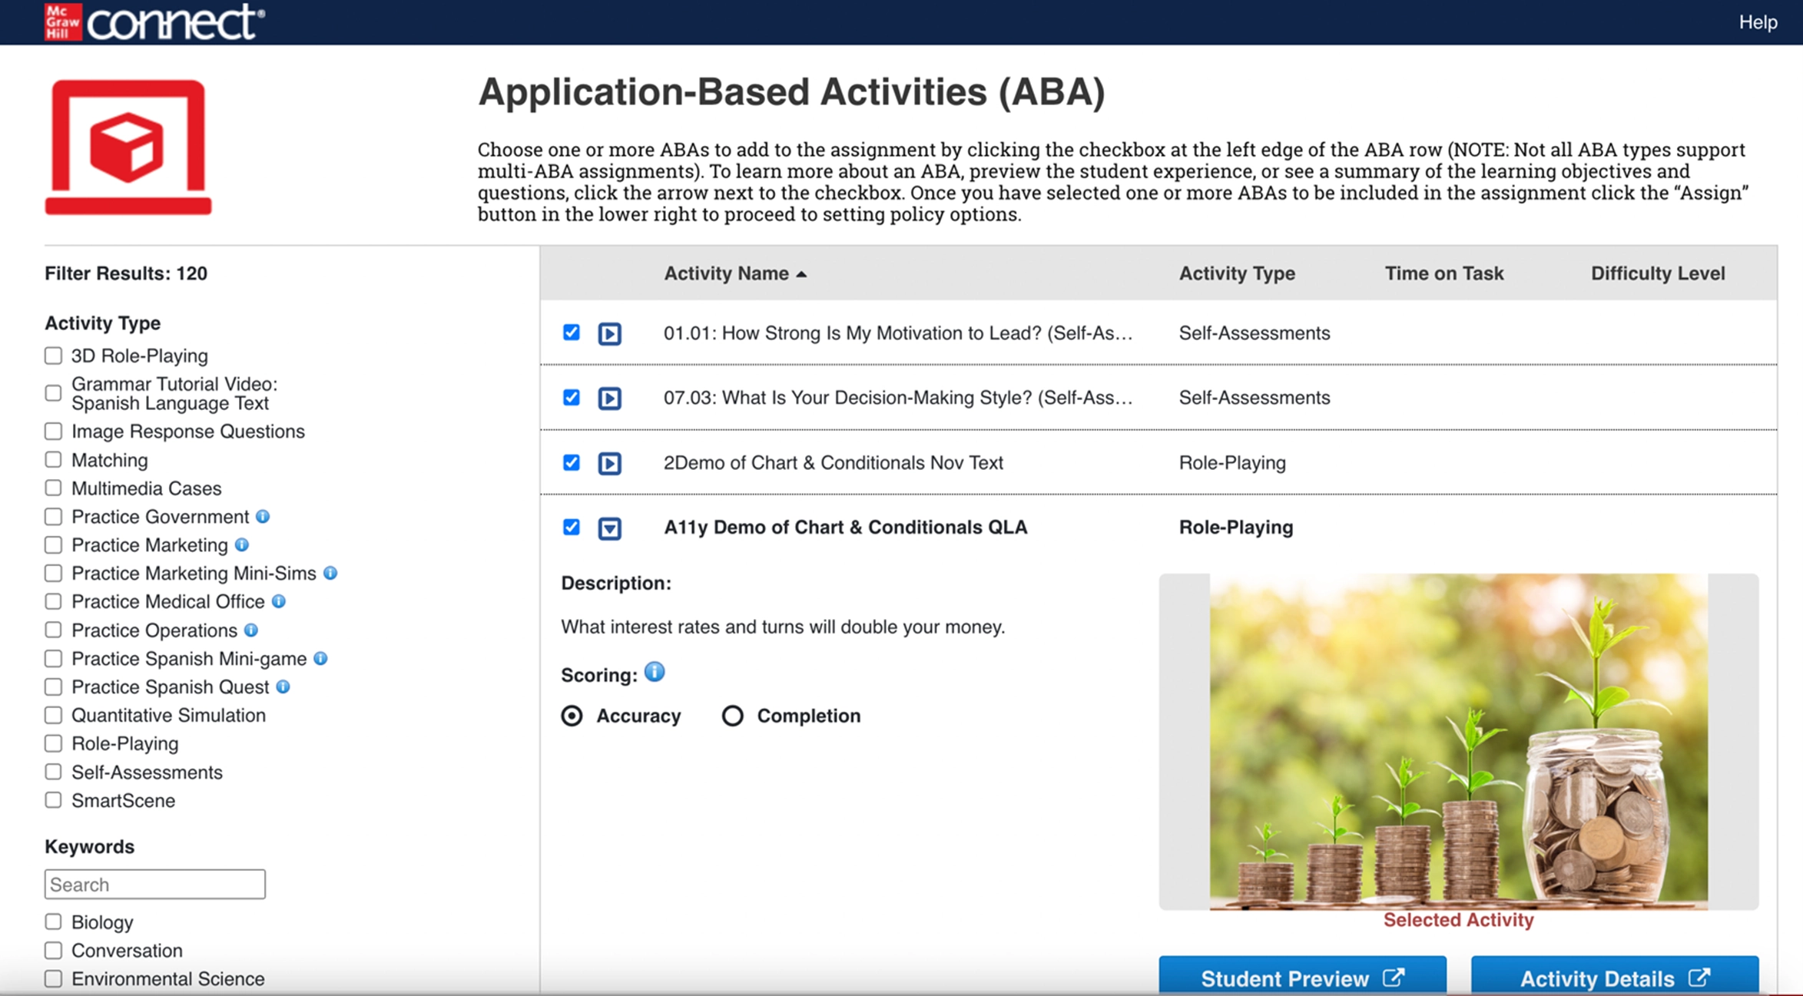
Task: Uncheck the A11y Demo of Chart & Conditionals QLA
Action: 571,527
